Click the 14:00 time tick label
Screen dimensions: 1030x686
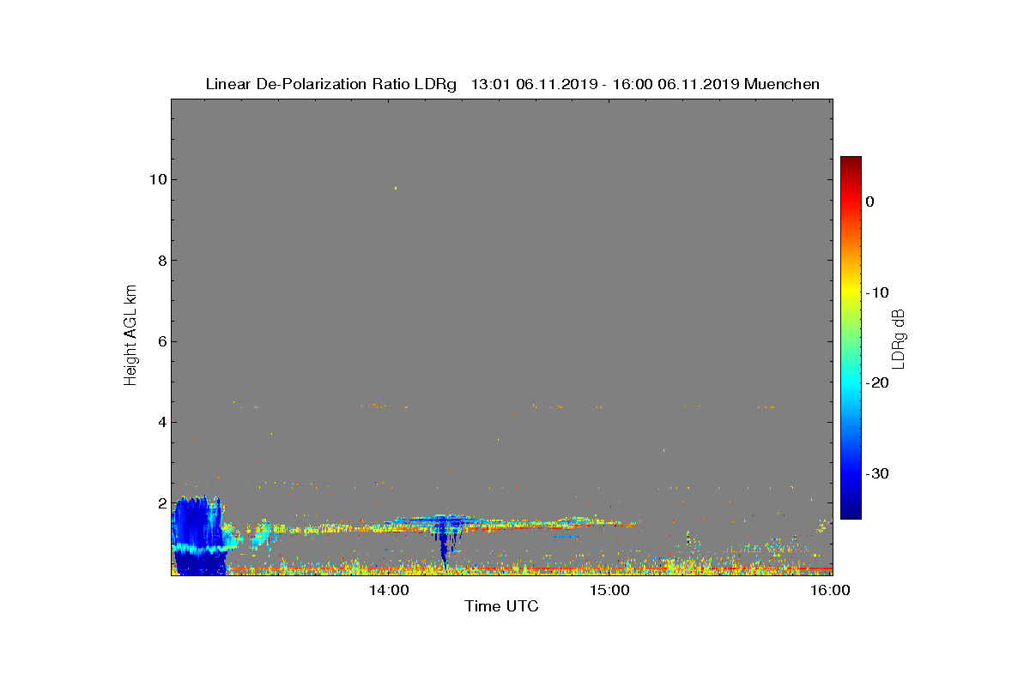[389, 590]
